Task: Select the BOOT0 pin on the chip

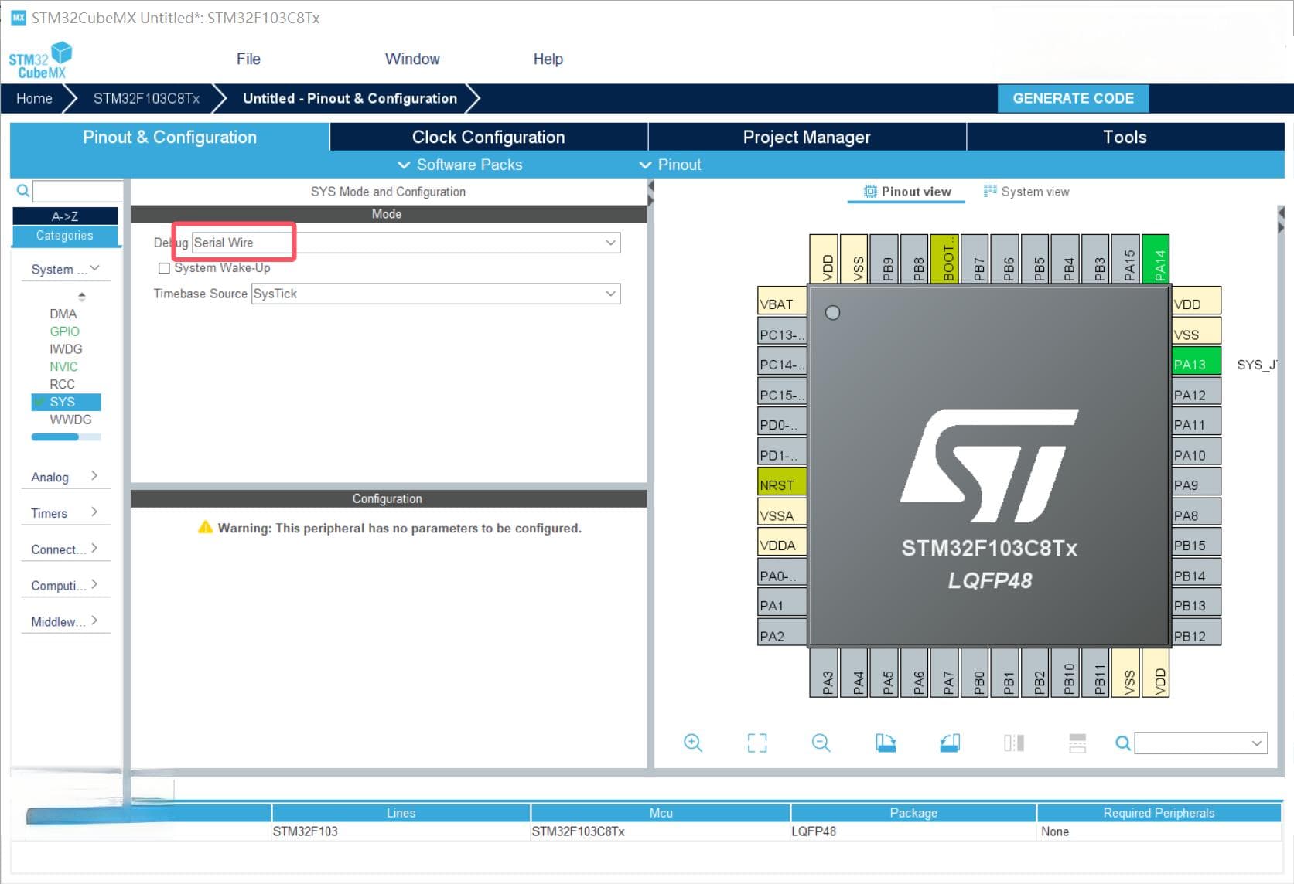Action: [944, 258]
